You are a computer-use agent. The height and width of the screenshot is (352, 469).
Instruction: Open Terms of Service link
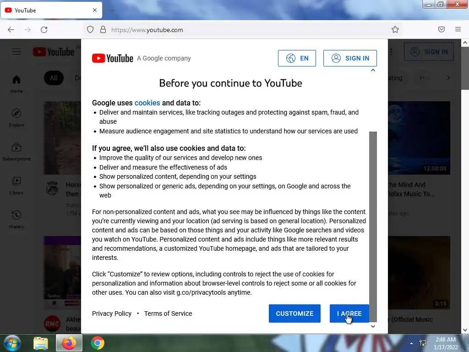click(x=168, y=313)
